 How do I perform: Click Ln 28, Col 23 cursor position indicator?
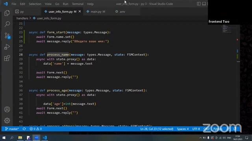coord(157,129)
